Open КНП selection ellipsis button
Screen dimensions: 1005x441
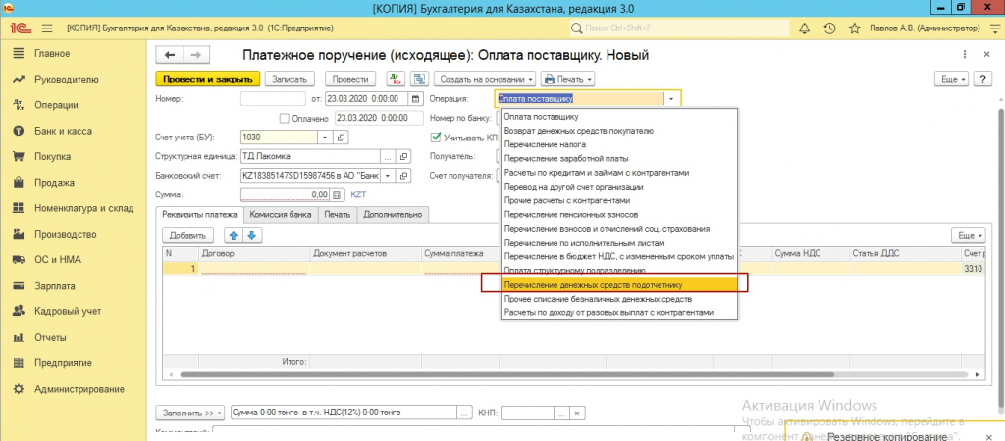pos(562,413)
